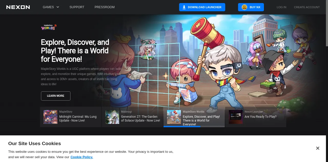The height and width of the screenshot is (162, 328).
Task: Open the Cookie Policy link
Action: click(x=82, y=157)
